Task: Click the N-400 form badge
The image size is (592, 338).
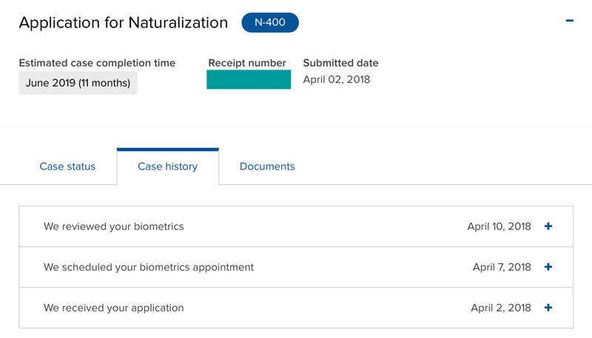Action: pos(270,23)
